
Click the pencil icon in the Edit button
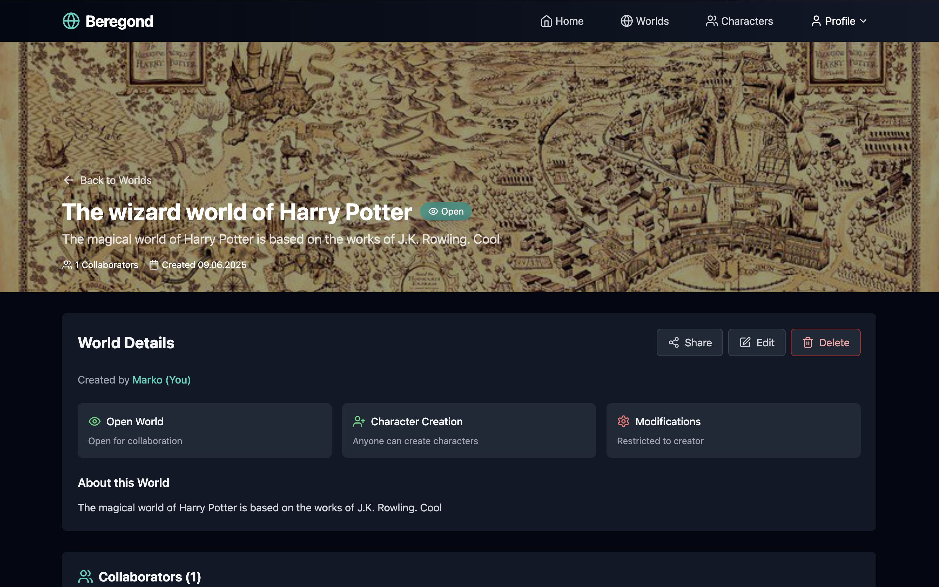(745, 342)
